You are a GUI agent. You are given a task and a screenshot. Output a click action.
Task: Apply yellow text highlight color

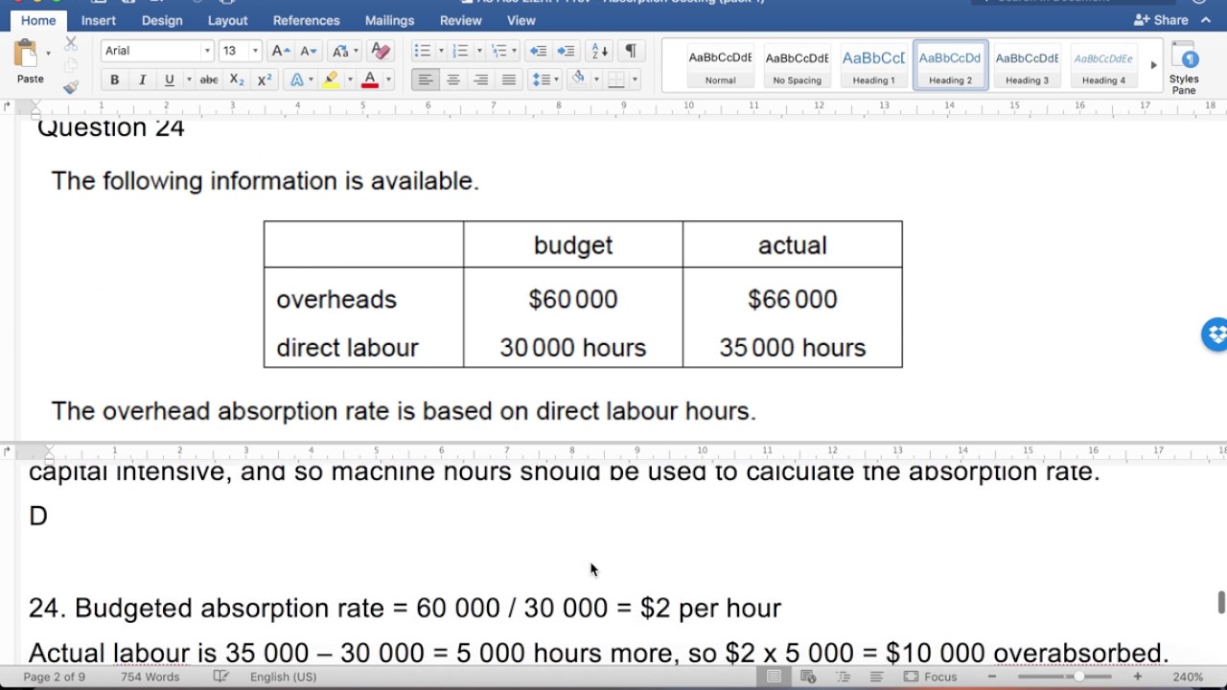332,80
